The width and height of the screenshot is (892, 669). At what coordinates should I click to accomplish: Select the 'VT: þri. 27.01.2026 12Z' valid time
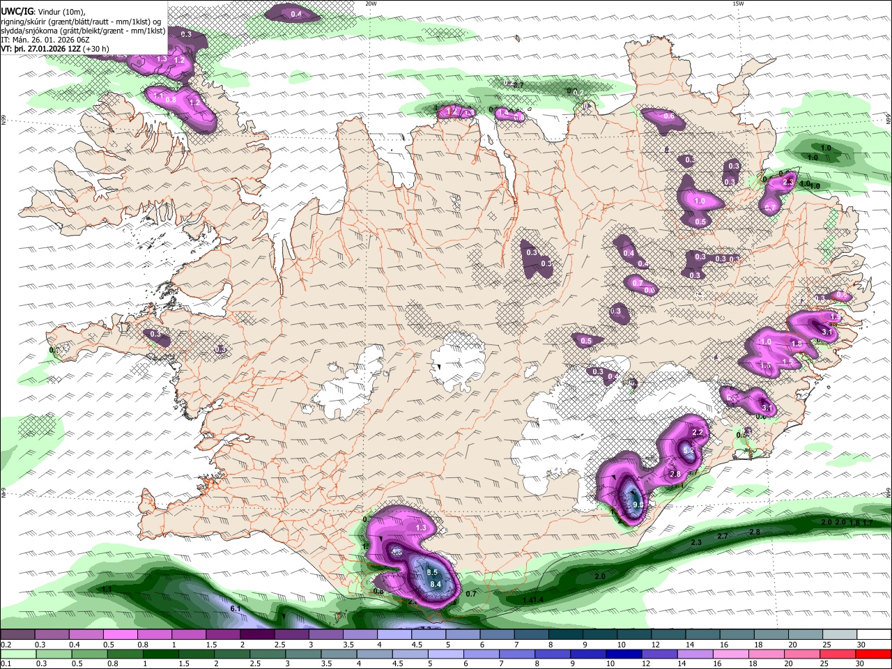pos(40,49)
